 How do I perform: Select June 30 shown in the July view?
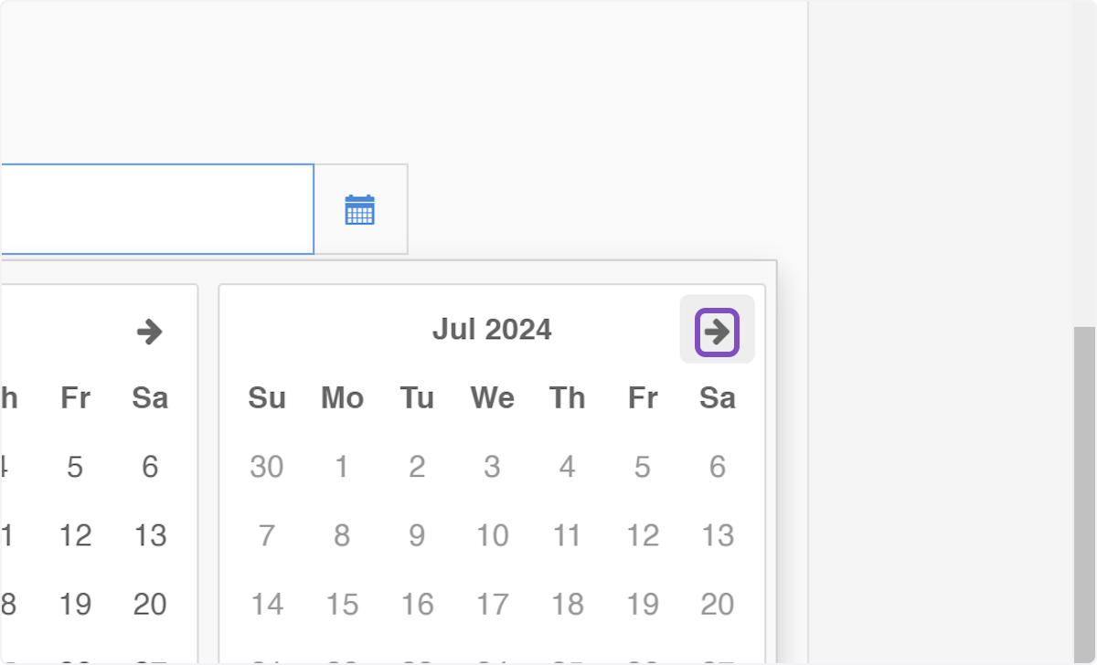pyautogui.click(x=266, y=467)
